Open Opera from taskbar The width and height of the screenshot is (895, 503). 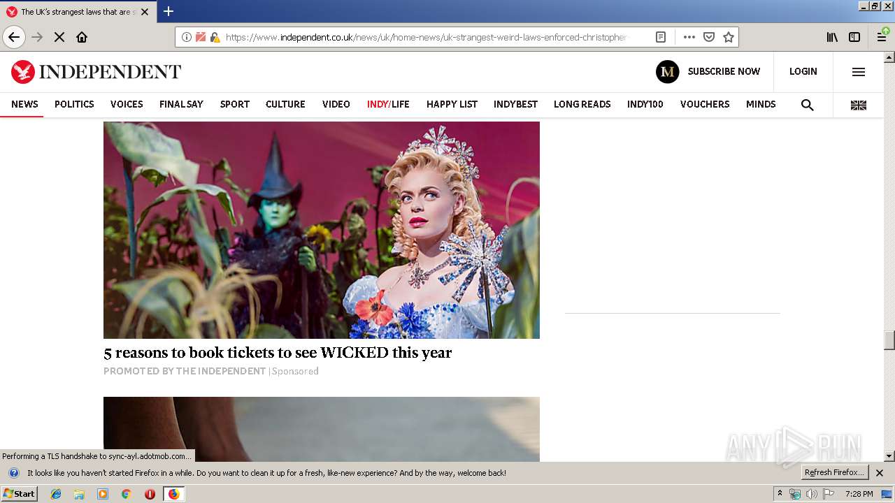tap(150, 494)
